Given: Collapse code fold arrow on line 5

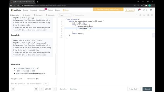Looking at the screenshot, I should tap(63, 27).
